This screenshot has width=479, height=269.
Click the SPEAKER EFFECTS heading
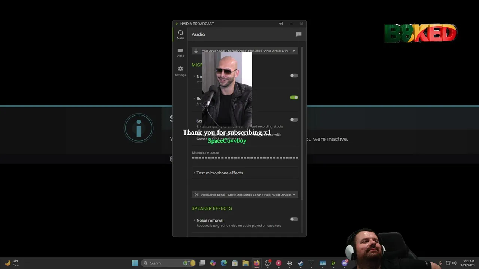click(212, 208)
